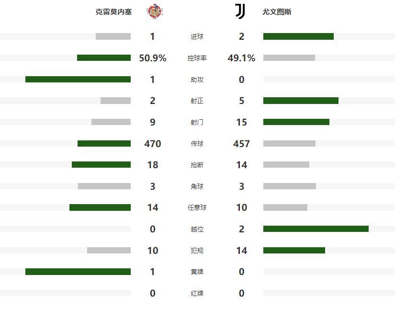Click the Cremonese team crest icon
The width and height of the screenshot is (395, 310).
(x=154, y=11)
